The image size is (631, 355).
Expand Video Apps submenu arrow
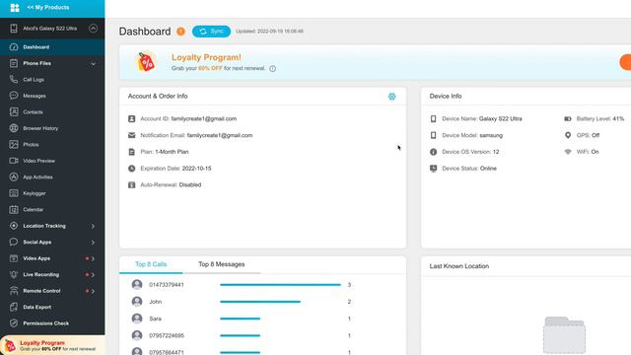click(93, 258)
